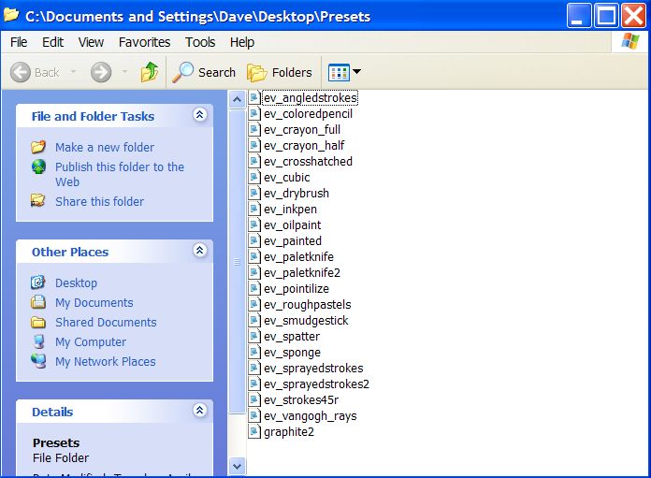This screenshot has height=478, width=651.
Task: Open the Search pane
Action: [204, 72]
